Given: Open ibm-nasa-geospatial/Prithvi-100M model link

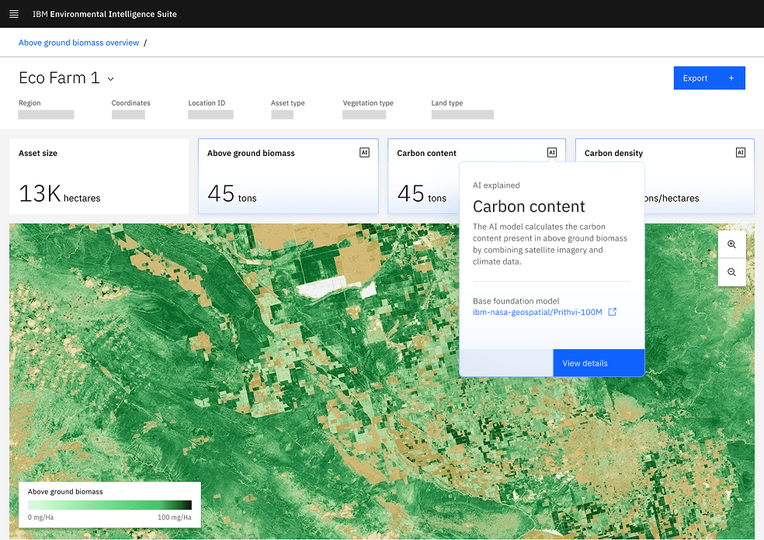Looking at the screenshot, I should pyautogui.click(x=537, y=312).
